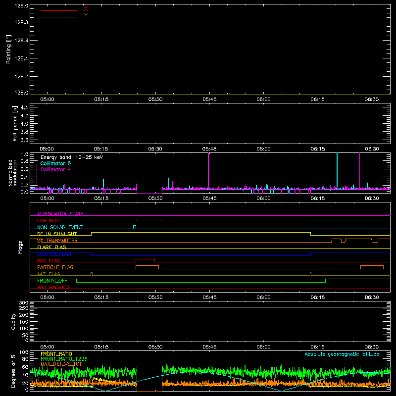Select the red X legend label
Image resolution: width=396 pixels, height=396 pixels.
86,9
